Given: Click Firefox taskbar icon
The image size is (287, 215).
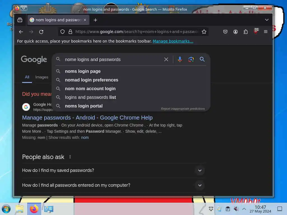Looking at the screenshot, I should [x=34, y=209].
